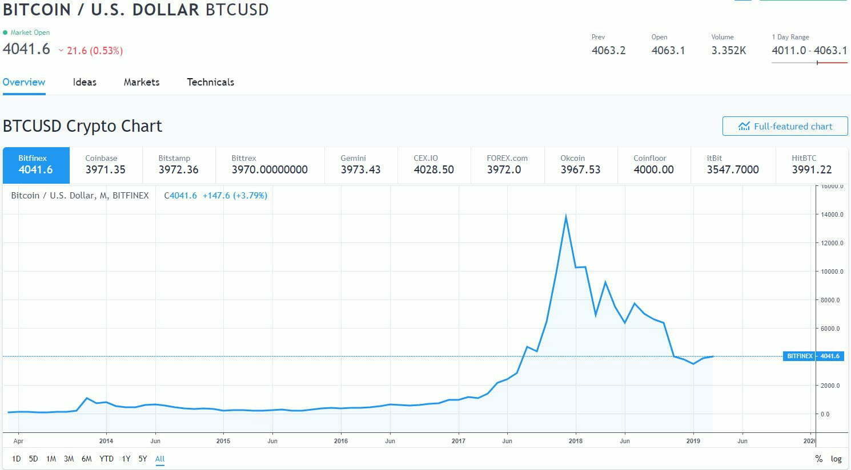Set chart range to 1D

[x=17, y=459]
